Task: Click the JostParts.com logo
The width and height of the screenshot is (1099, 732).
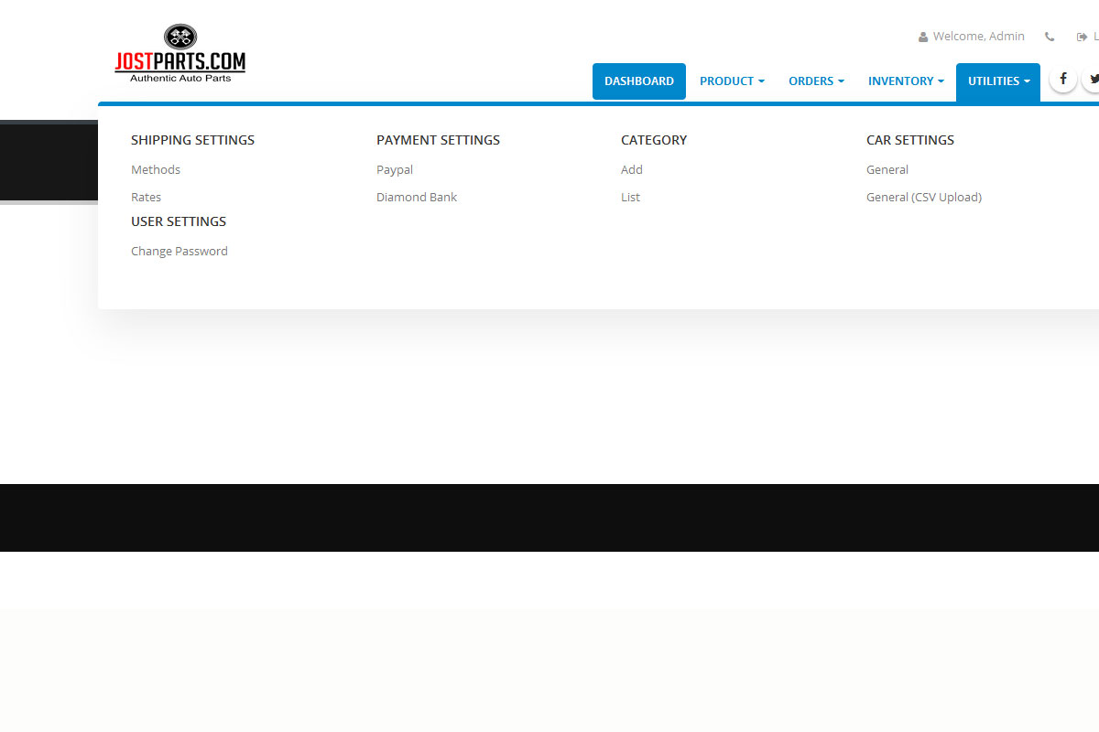Action: click(x=180, y=55)
